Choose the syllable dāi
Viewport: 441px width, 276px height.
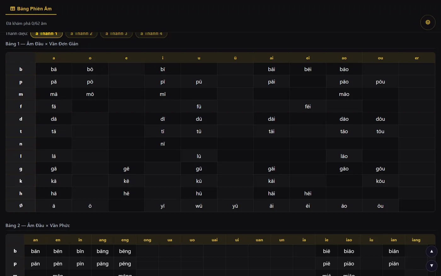tap(272, 119)
